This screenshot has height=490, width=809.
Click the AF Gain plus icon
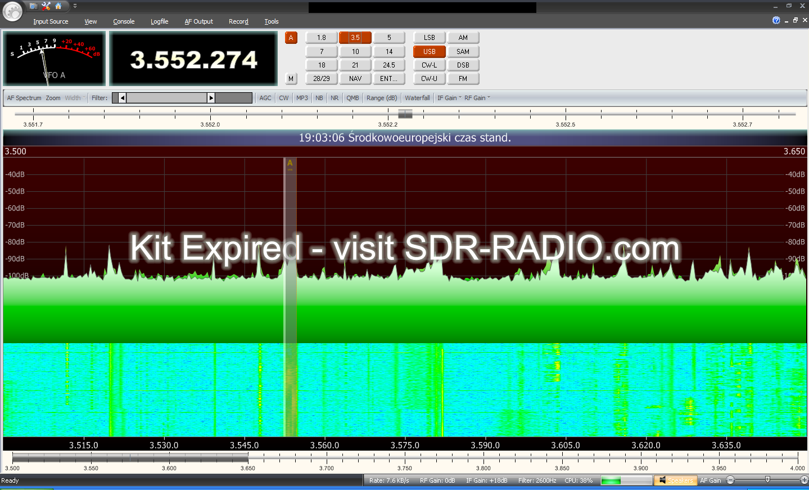804,480
